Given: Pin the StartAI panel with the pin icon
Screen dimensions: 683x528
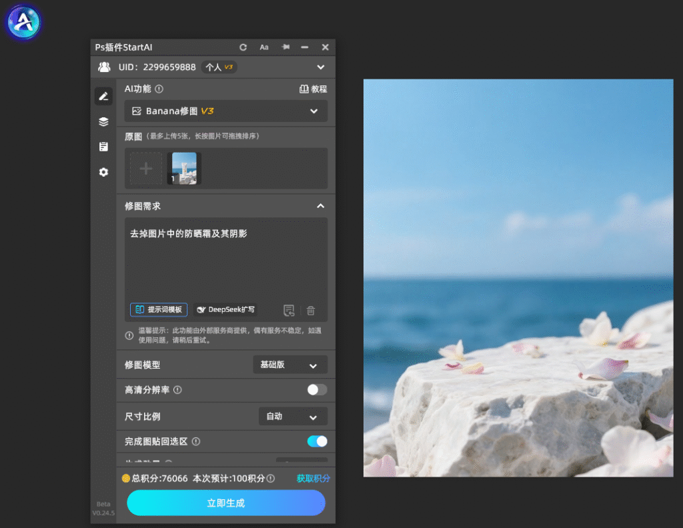Looking at the screenshot, I should tap(285, 47).
